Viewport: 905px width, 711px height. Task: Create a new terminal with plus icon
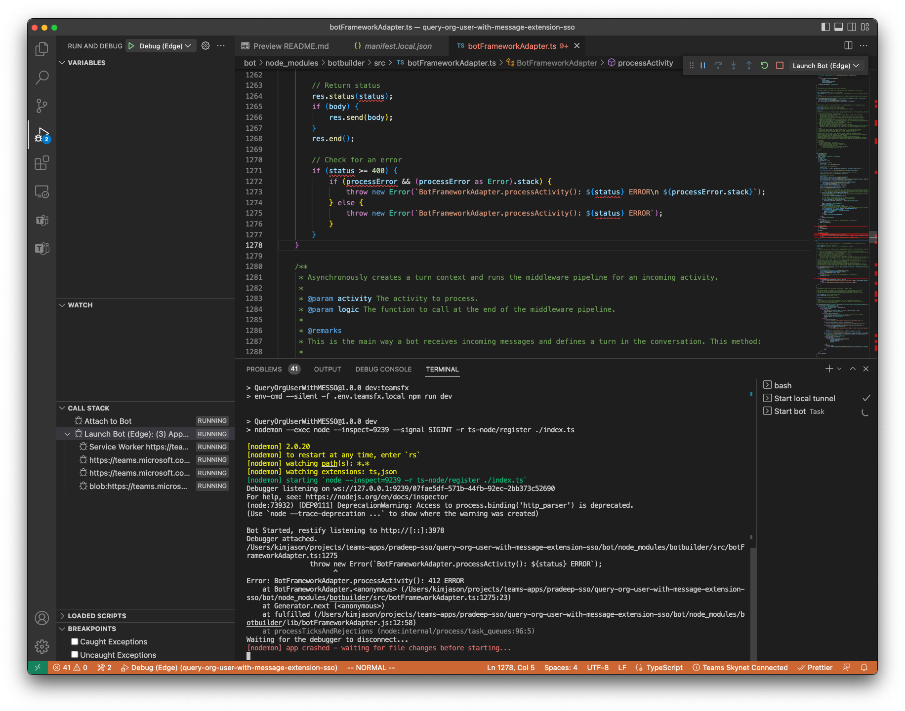point(829,369)
